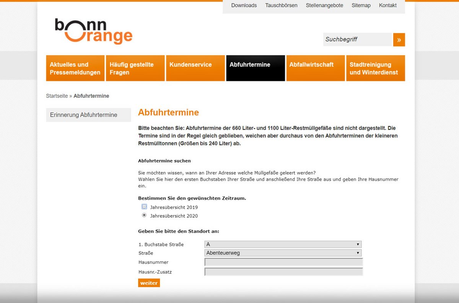Open the Häufig gestellte Fragen menu
The image size is (459, 303).
[x=135, y=68]
